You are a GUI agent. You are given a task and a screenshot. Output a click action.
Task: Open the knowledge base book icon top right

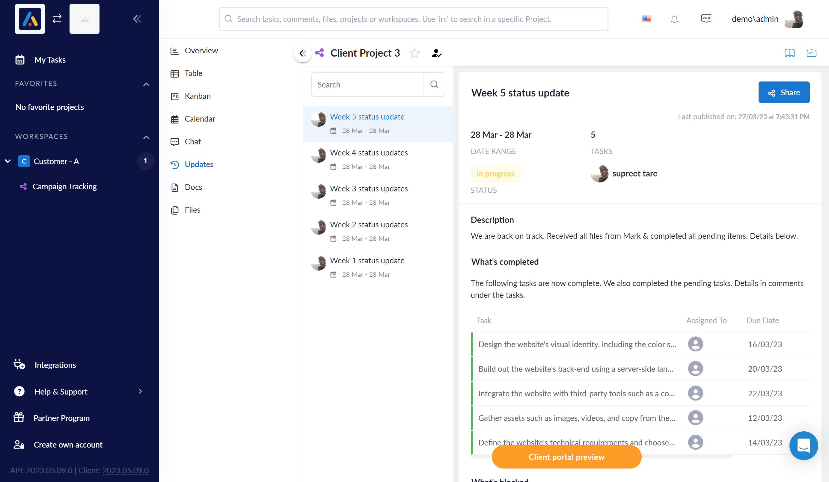click(790, 53)
